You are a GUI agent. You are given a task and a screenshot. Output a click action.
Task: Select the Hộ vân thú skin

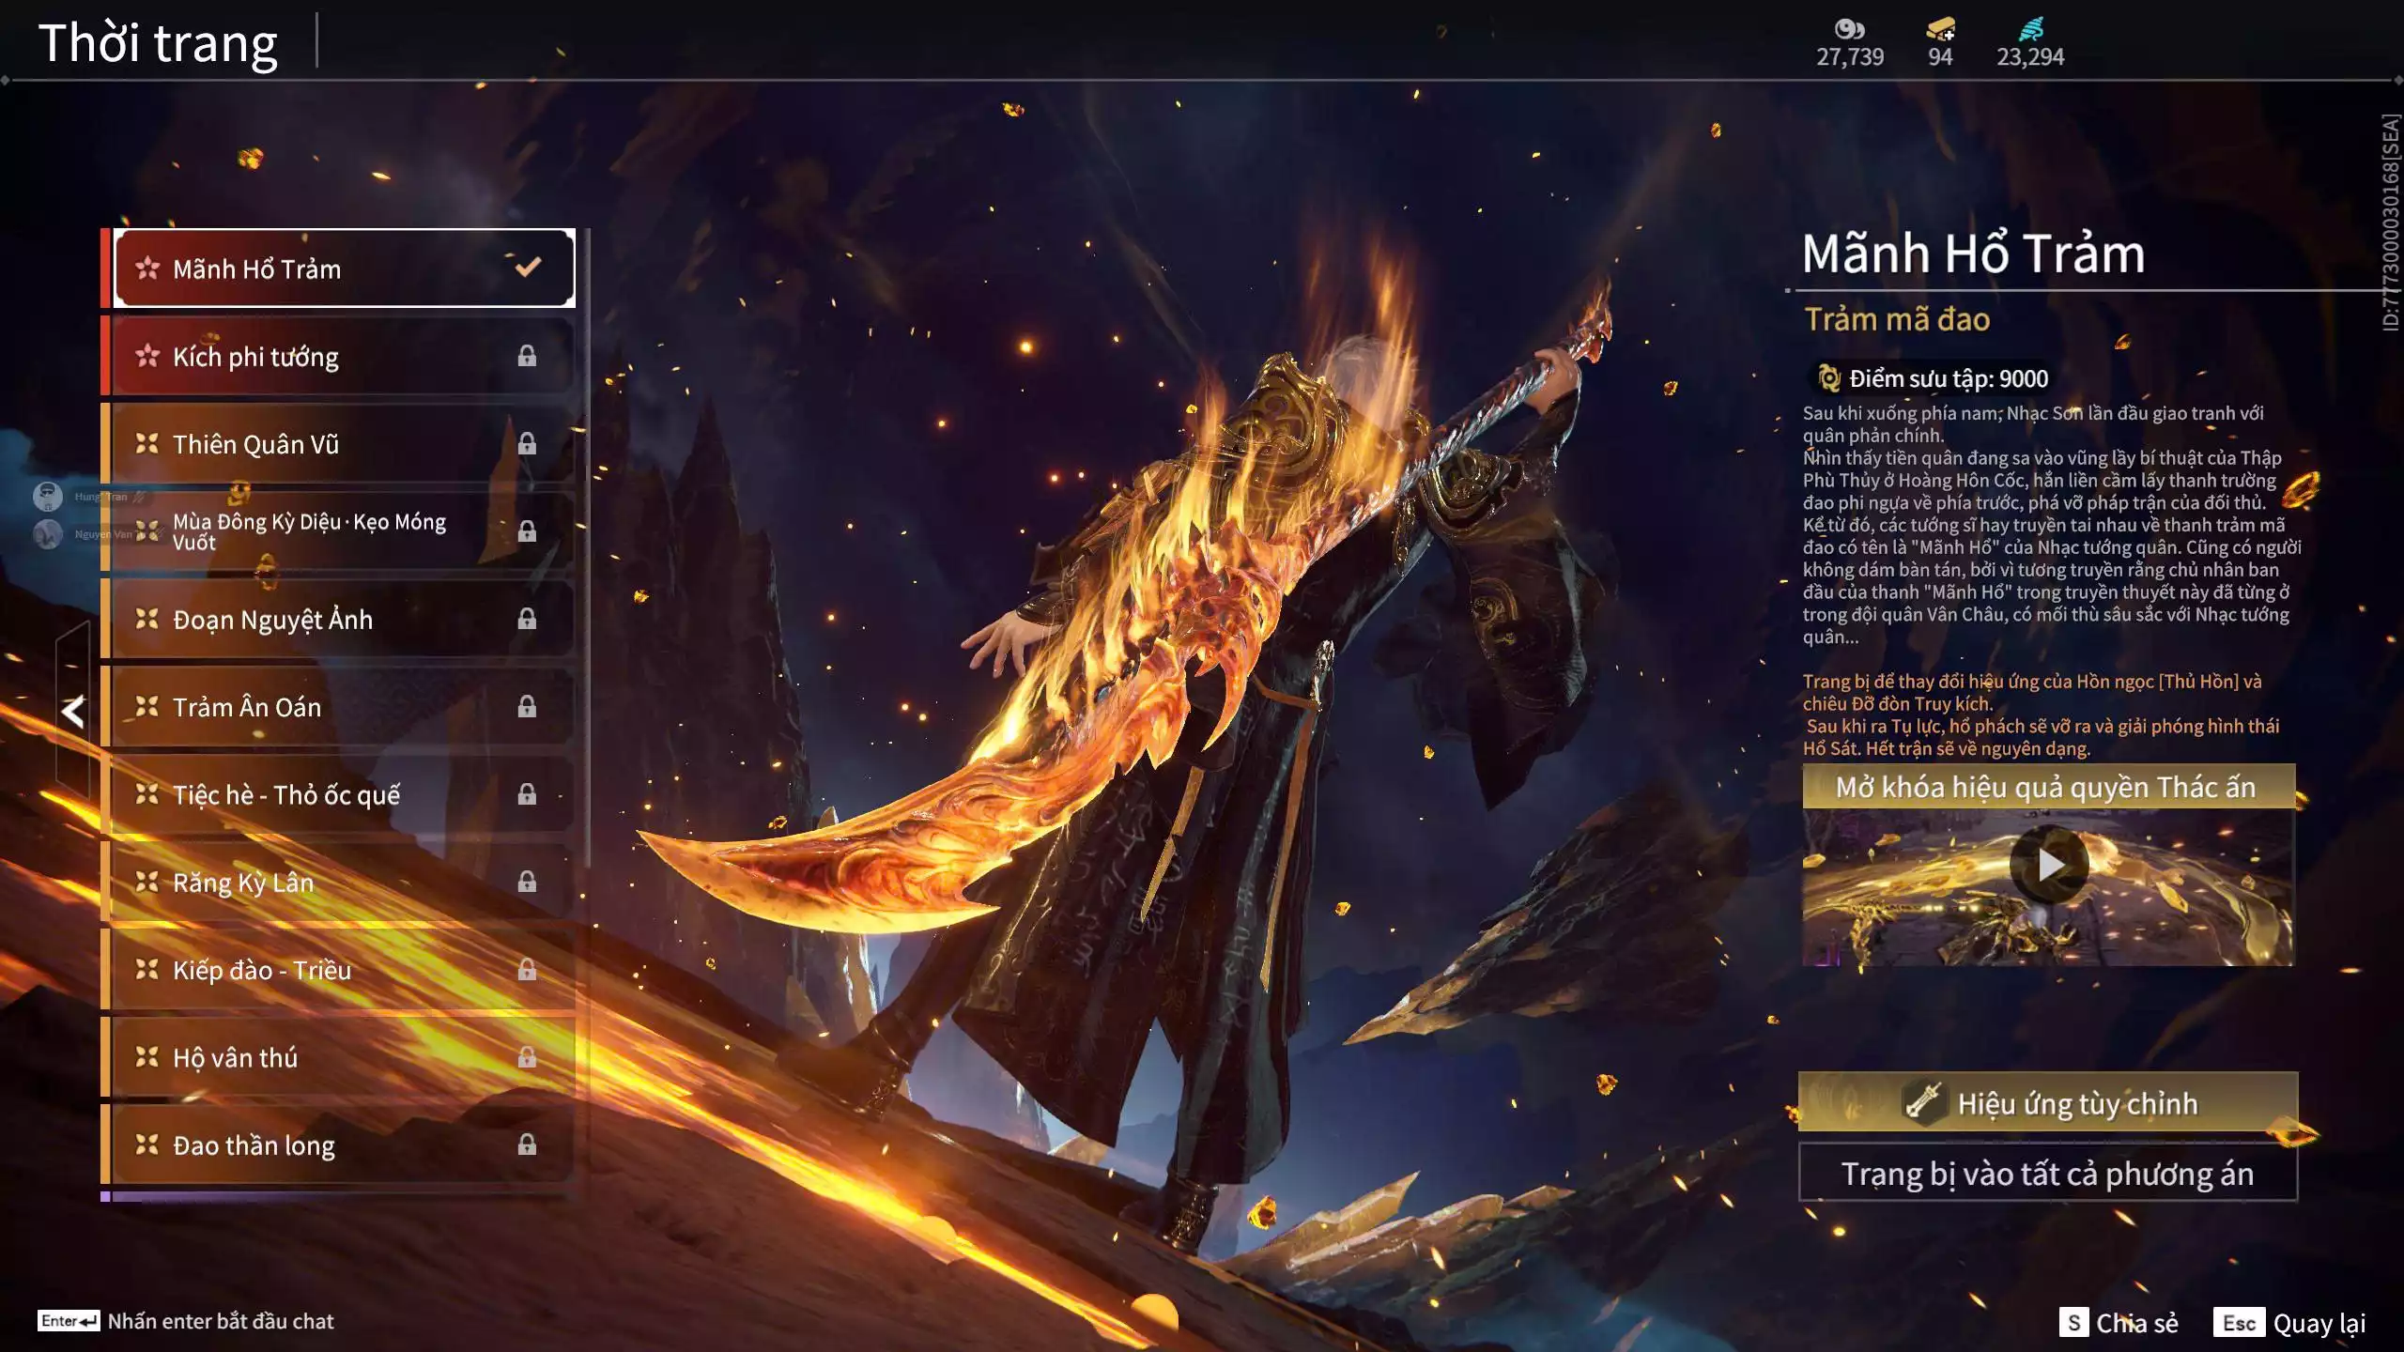pos(342,1057)
